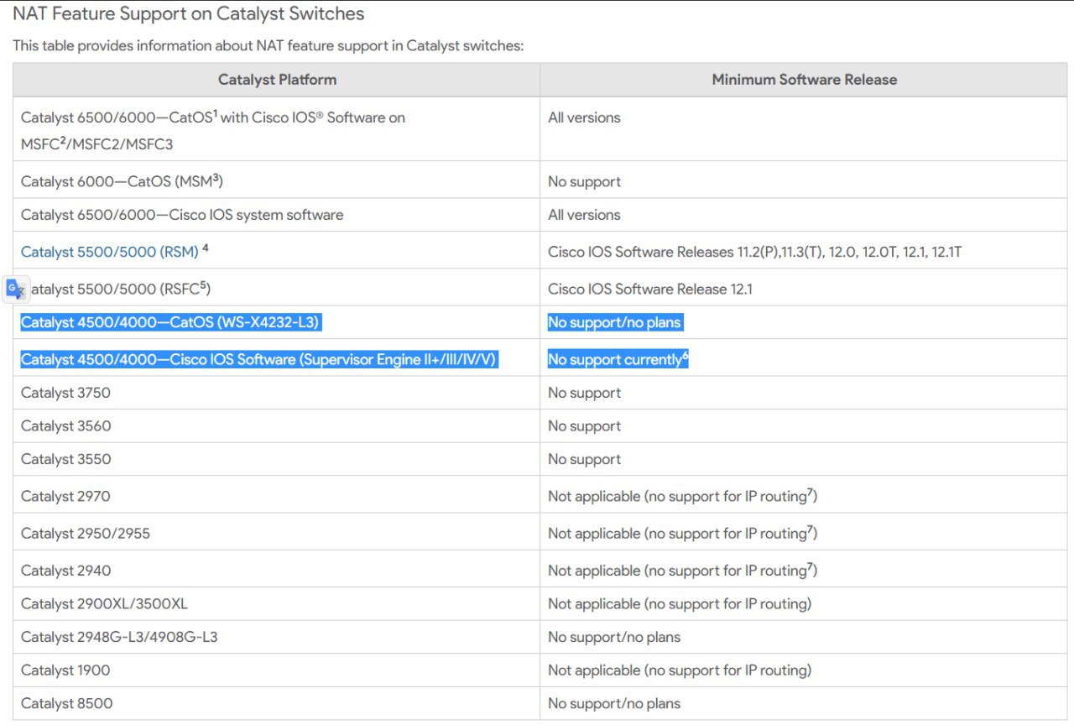
Task: Click "No support" in the Catalyst 3750 row
Action: tap(584, 393)
